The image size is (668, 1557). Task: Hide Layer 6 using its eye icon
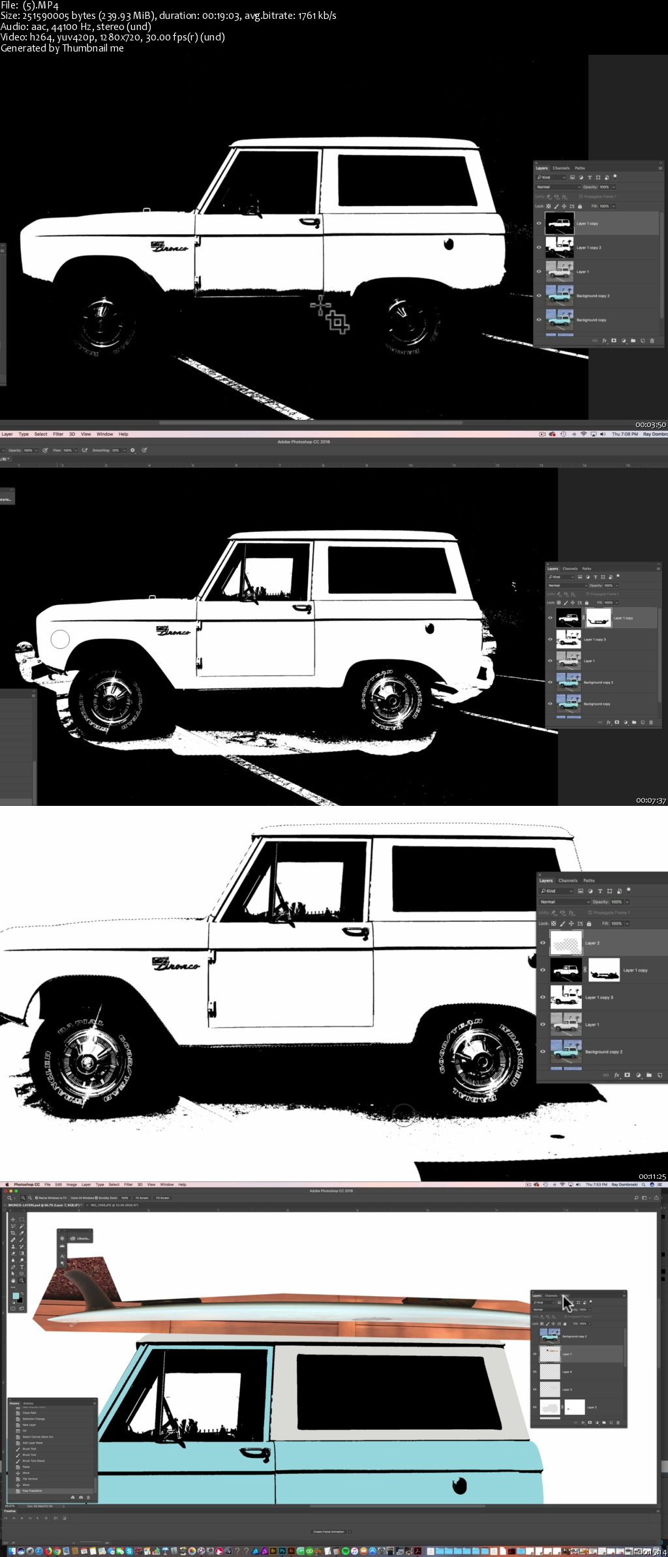click(535, 1372)
